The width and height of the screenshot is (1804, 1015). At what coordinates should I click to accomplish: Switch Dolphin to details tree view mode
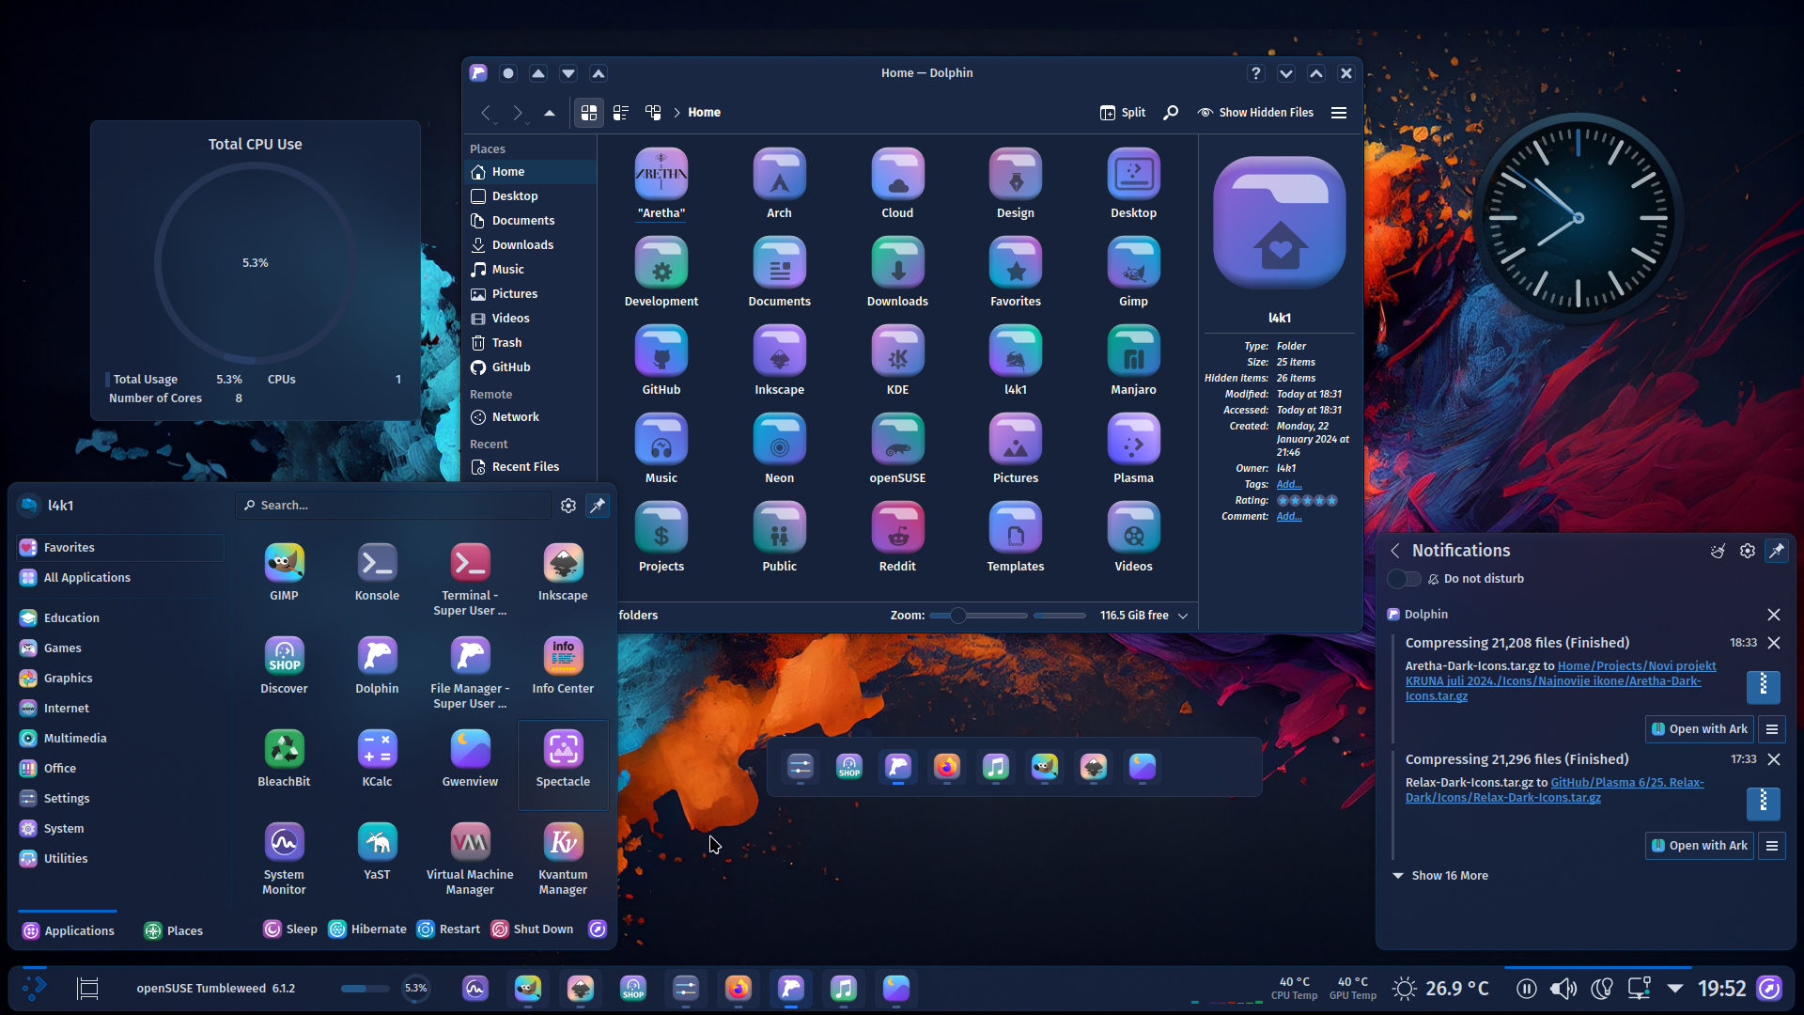pos(653,113)
